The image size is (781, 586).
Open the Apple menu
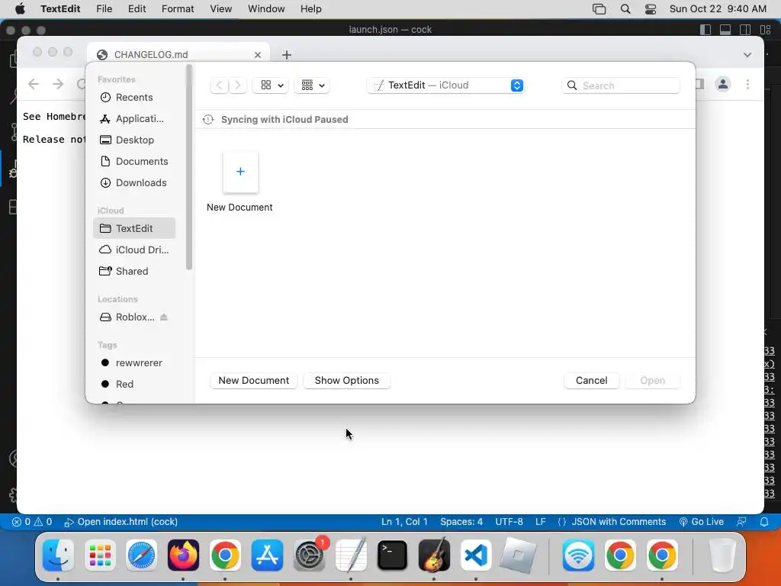point(20,8)
